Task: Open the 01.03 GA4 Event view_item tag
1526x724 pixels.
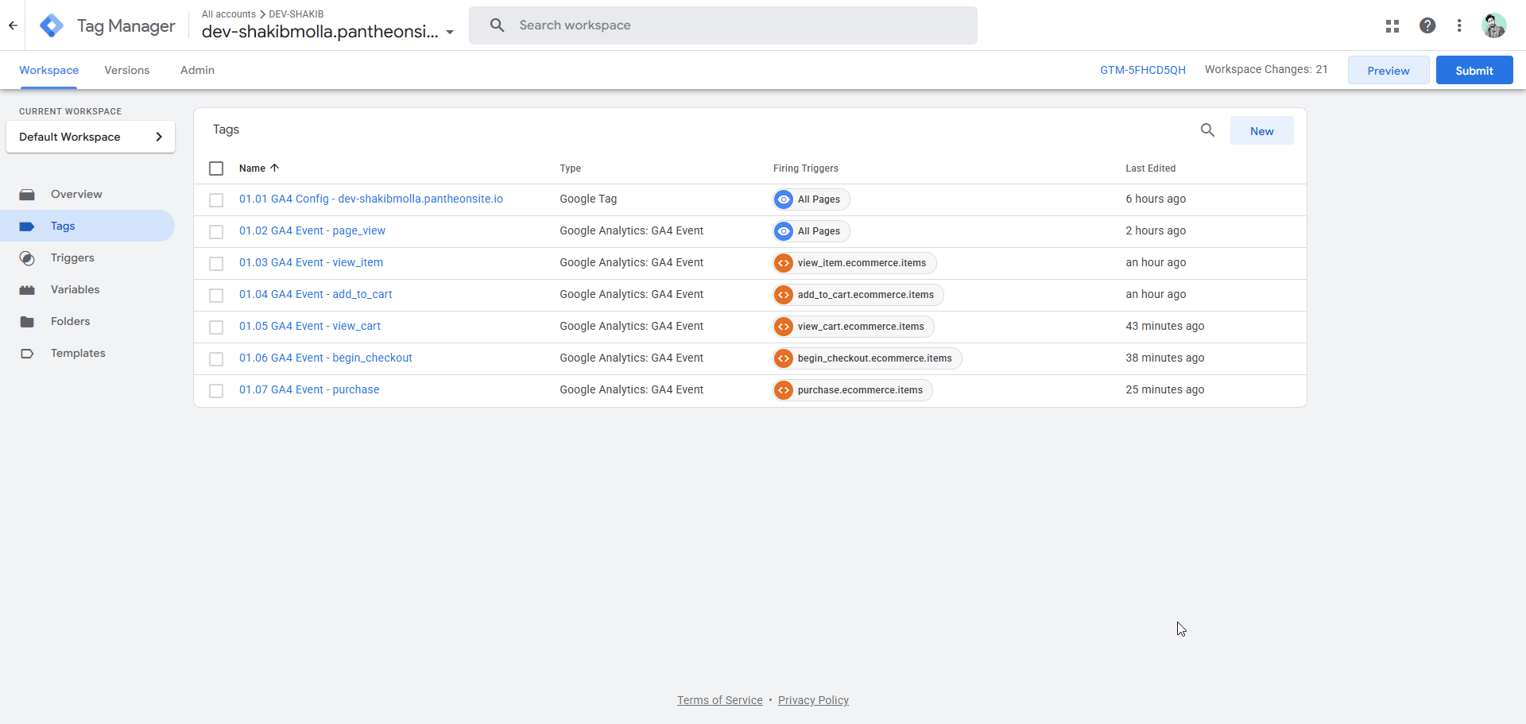Action: click(x=311, y=262)
